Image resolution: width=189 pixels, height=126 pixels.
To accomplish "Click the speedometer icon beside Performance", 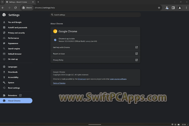I will pyautogui.click(x=4, y=38).
